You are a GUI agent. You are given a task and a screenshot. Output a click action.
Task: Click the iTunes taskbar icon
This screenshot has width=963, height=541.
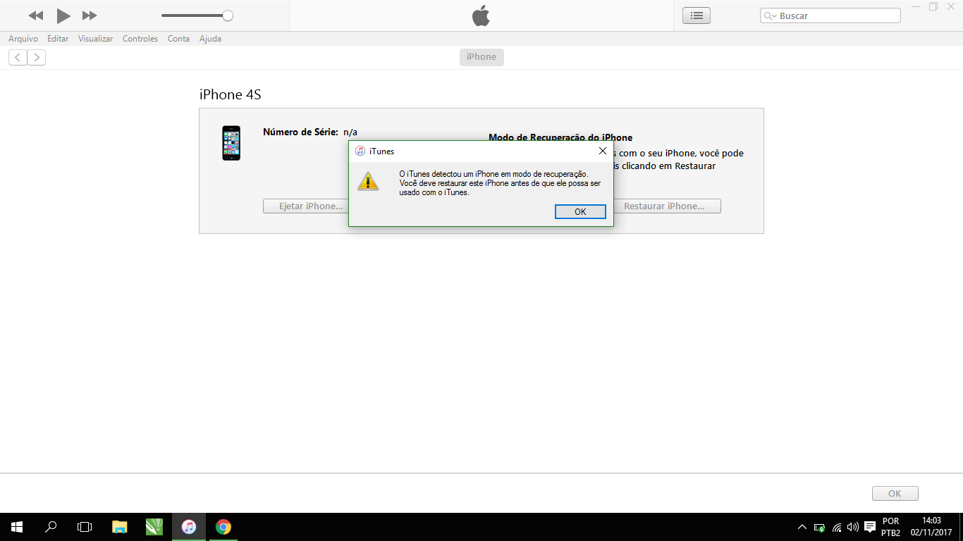[189, 527]
